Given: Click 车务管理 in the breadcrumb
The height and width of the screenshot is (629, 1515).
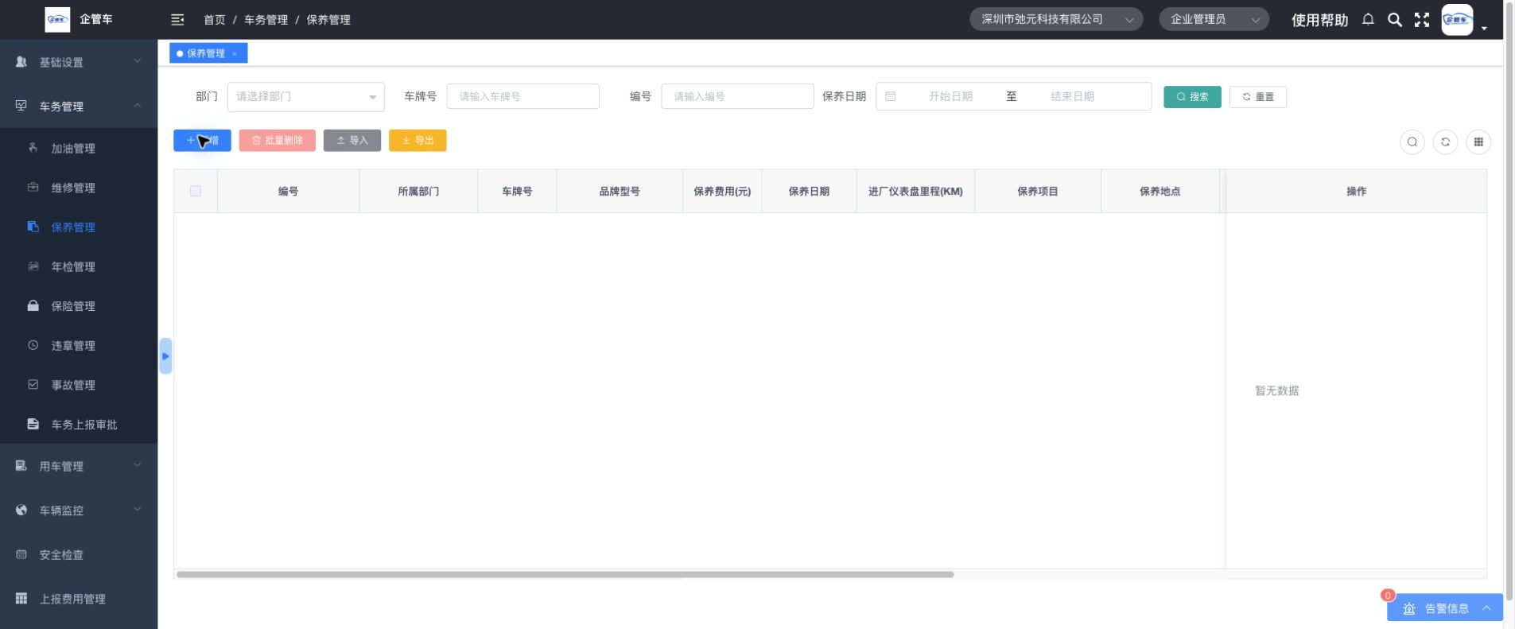Looking at the screenshot, I should click(x=266, y=20).
